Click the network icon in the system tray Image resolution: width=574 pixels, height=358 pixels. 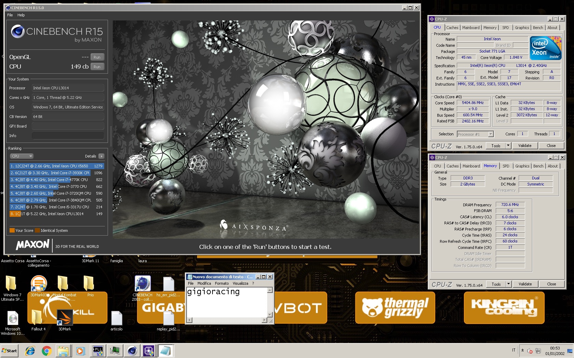(x=538, y=351)
